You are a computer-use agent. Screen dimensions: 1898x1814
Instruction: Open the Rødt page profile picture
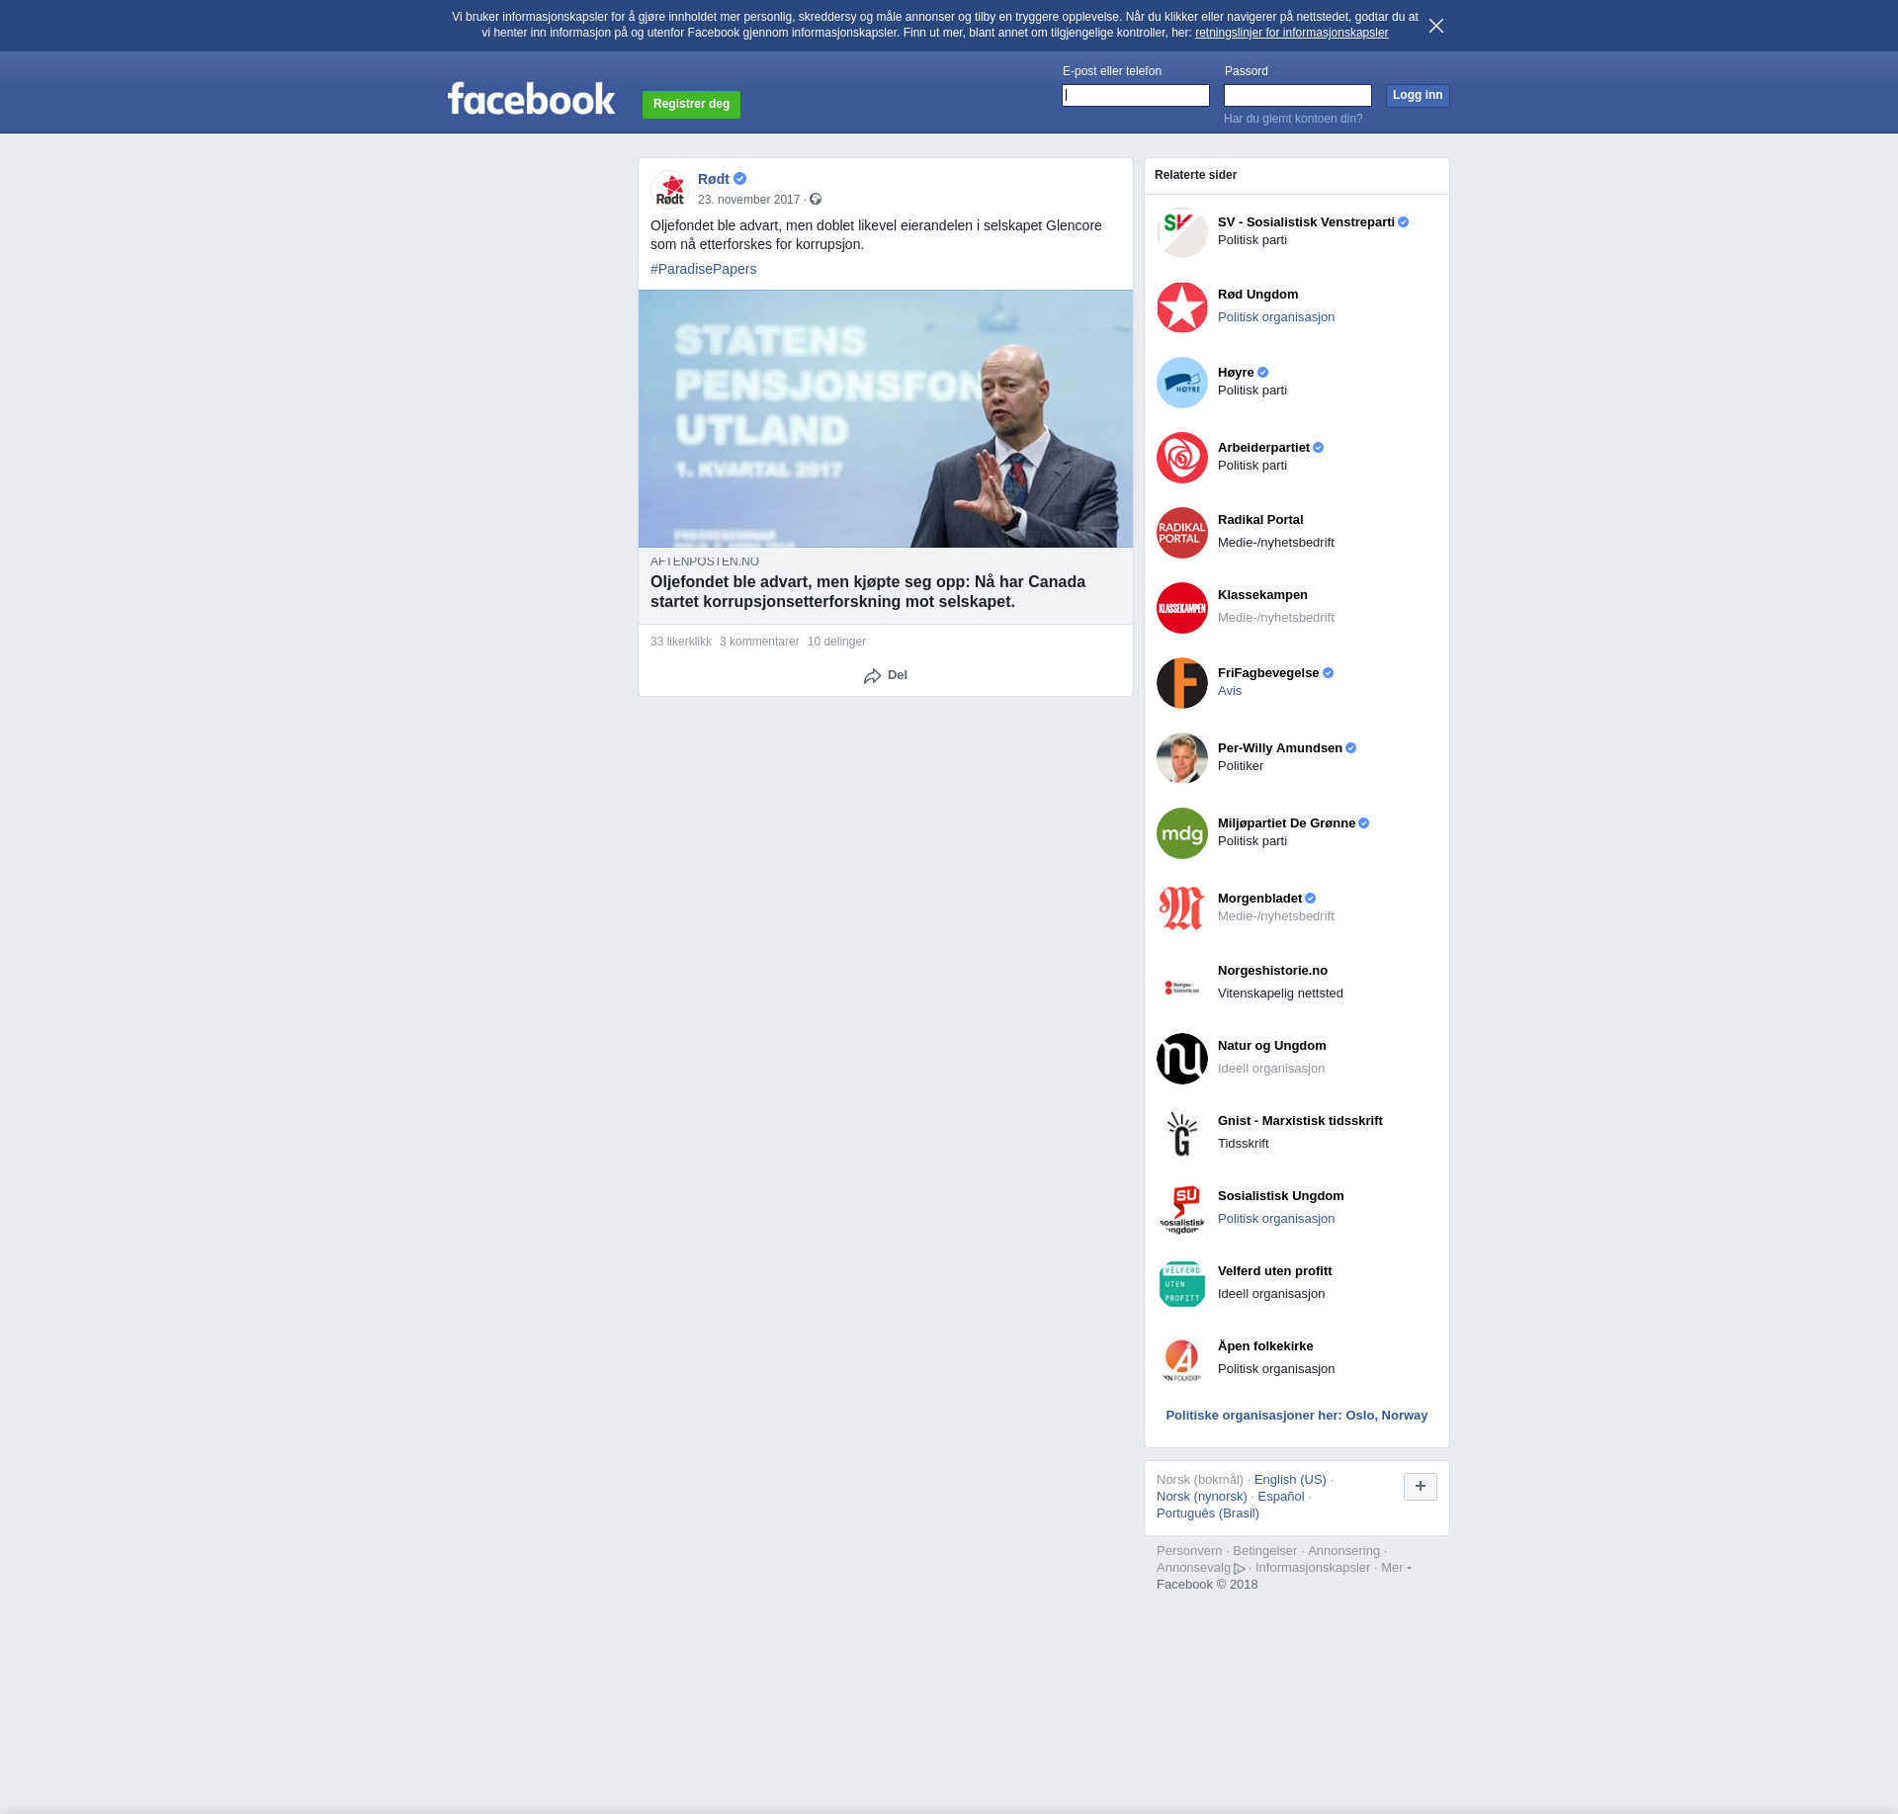pyautogui.click(x=670, y=189)
